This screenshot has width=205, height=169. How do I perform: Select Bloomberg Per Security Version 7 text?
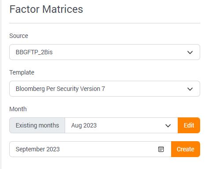click(x=60, y=89)
